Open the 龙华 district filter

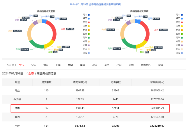pyautogui.click(x=107, y=65)
